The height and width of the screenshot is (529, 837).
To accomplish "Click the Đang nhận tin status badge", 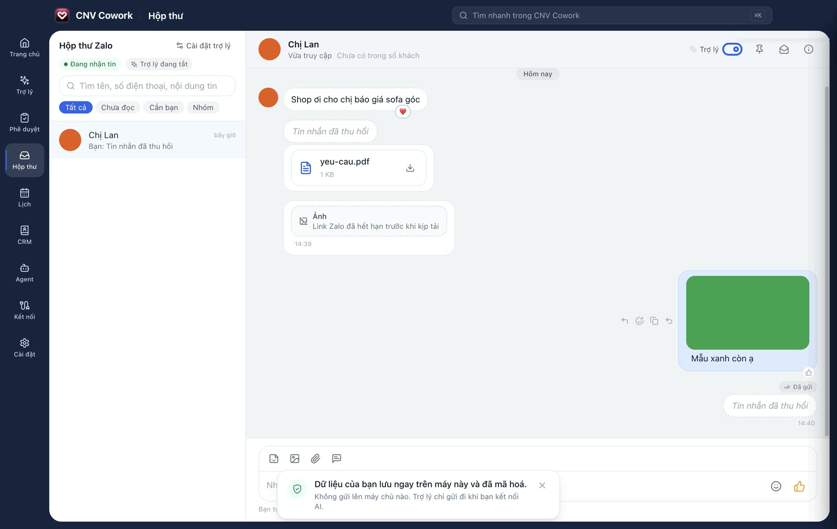I will click(x=90, y=64).
